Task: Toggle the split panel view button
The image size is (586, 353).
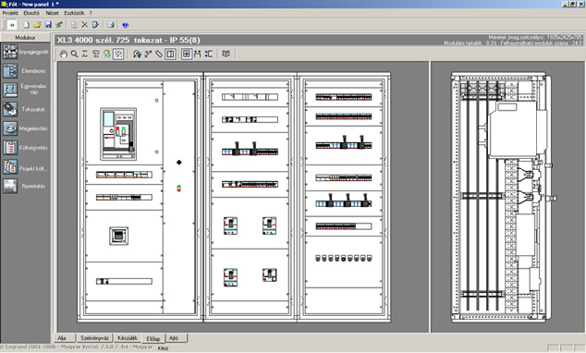Action: [x=170, y=55]
